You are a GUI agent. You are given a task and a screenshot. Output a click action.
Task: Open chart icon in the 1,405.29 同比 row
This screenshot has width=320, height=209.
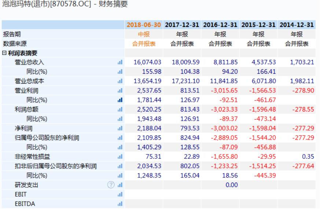[120, 147]
